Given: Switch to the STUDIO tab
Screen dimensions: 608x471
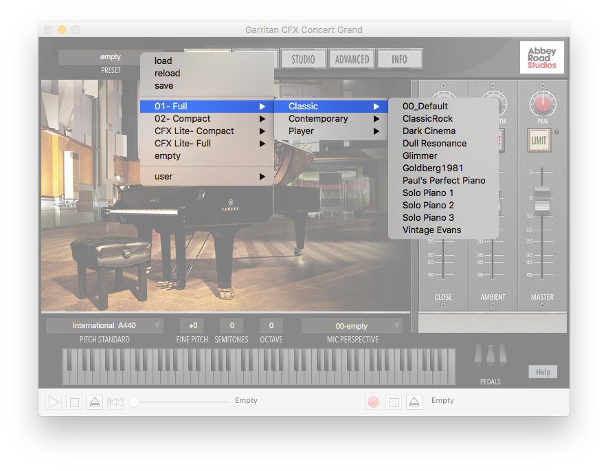Looking at the screenshot, I should 304,59.
